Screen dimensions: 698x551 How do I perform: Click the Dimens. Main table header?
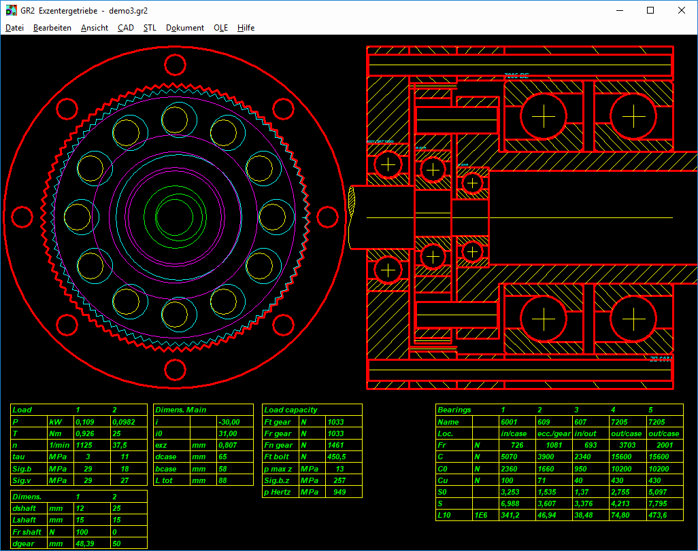point(180,410)
